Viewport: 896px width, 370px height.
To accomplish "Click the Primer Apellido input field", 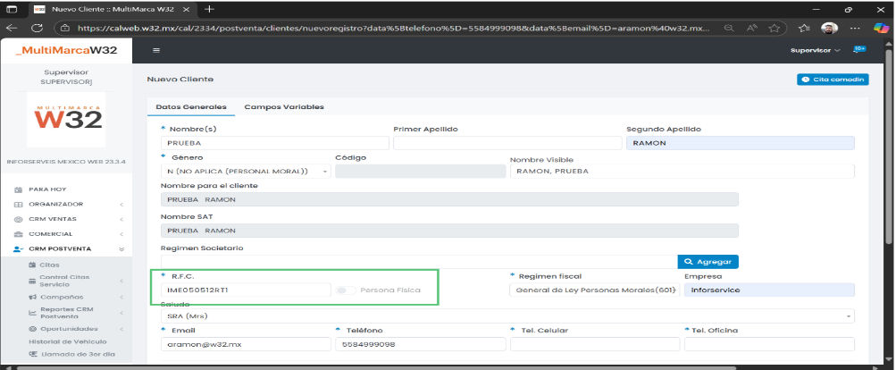I will [x=506, y=142].
